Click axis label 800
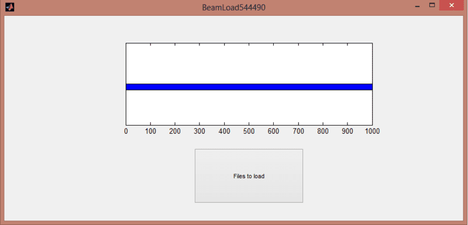This screenshot has width=468, height=225. [323, 131]
